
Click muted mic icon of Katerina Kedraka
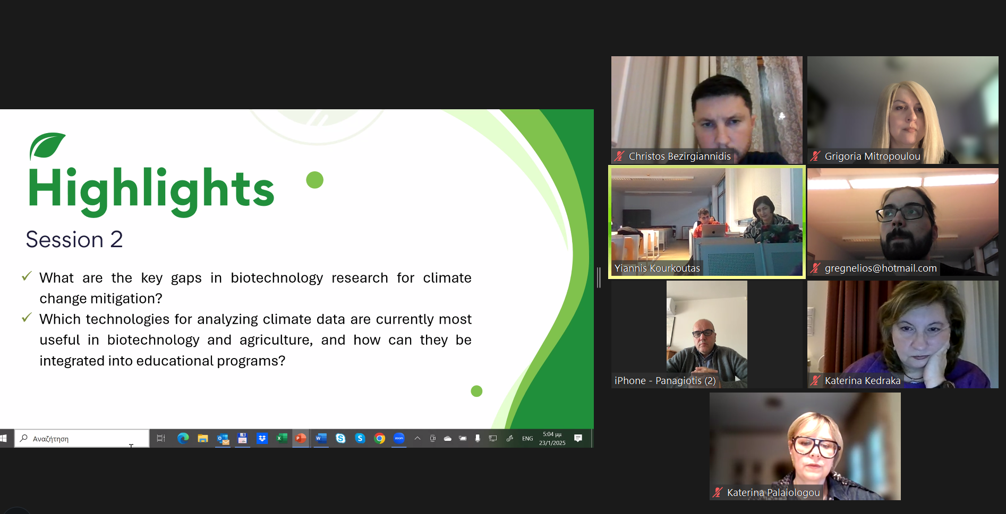pos(815,380)
